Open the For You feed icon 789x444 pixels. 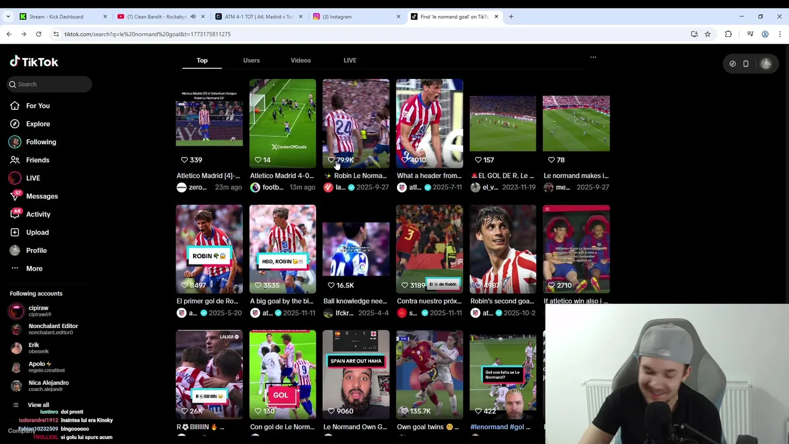pyautogui.click(x=15, y=106)
